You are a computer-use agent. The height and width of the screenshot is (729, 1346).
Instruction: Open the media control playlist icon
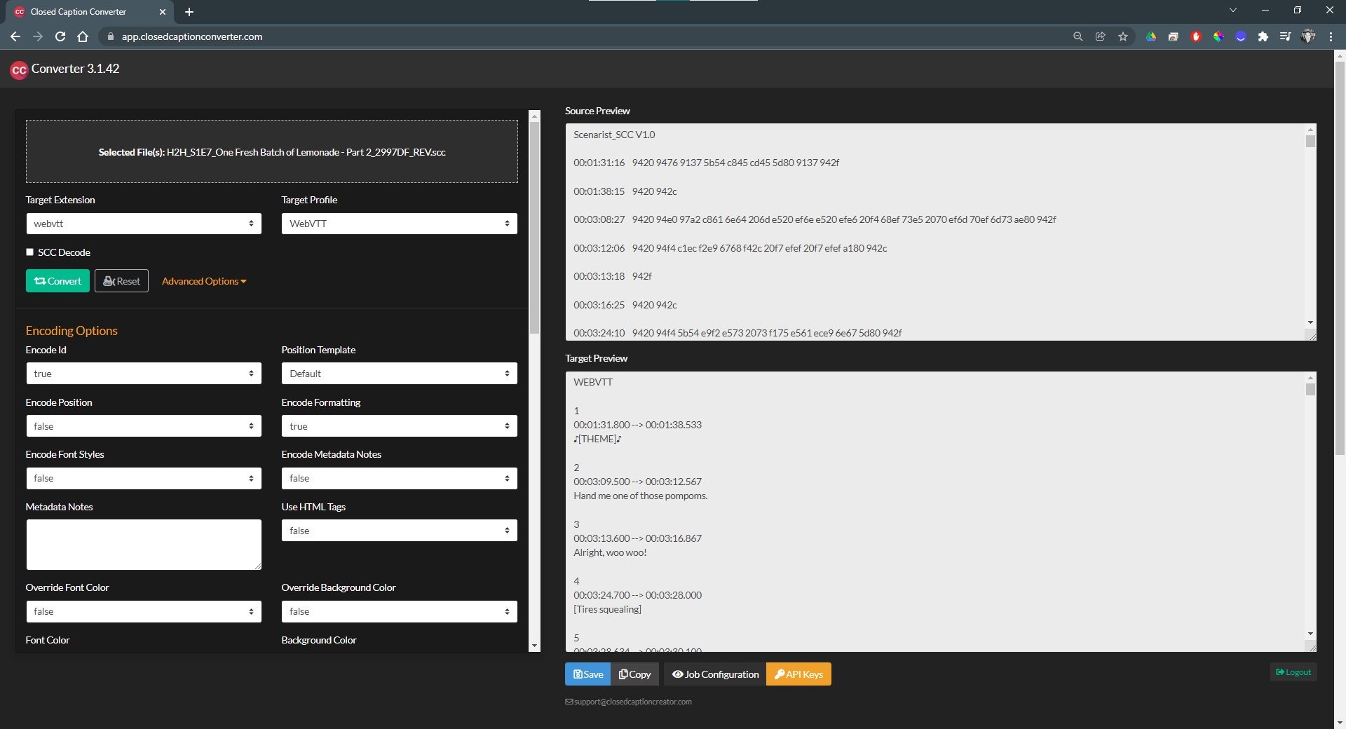click(1285, 36)
